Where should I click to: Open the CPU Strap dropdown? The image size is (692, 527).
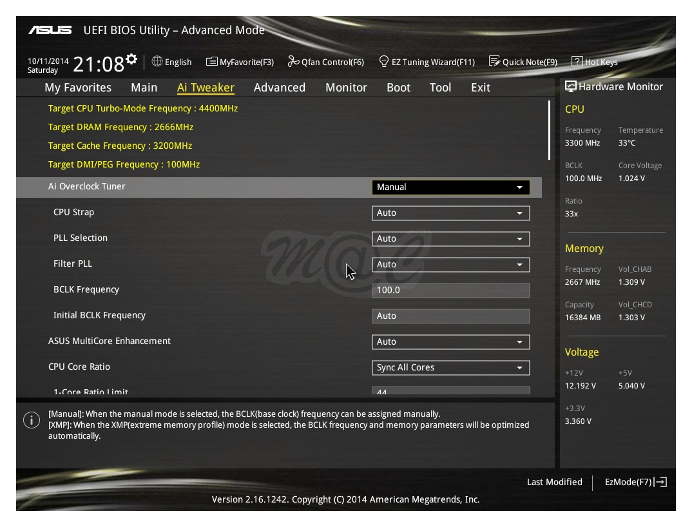[450, 213]
